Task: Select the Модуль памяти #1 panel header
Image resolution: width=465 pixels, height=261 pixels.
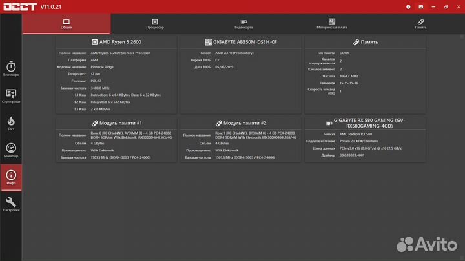Action: pyautogui.click(x=116, y=122)
